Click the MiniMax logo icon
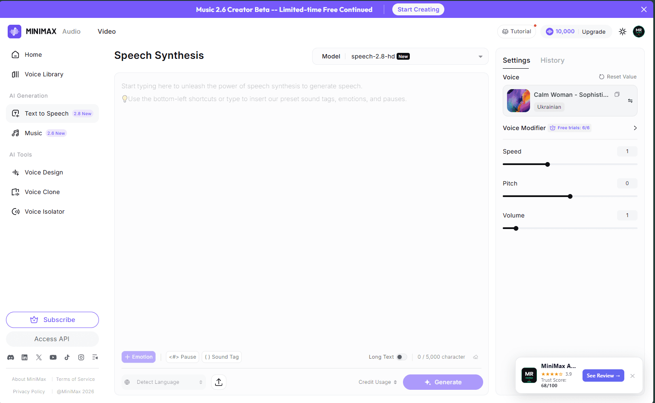Screen dimensions: 655x403 tap(14, 31)
